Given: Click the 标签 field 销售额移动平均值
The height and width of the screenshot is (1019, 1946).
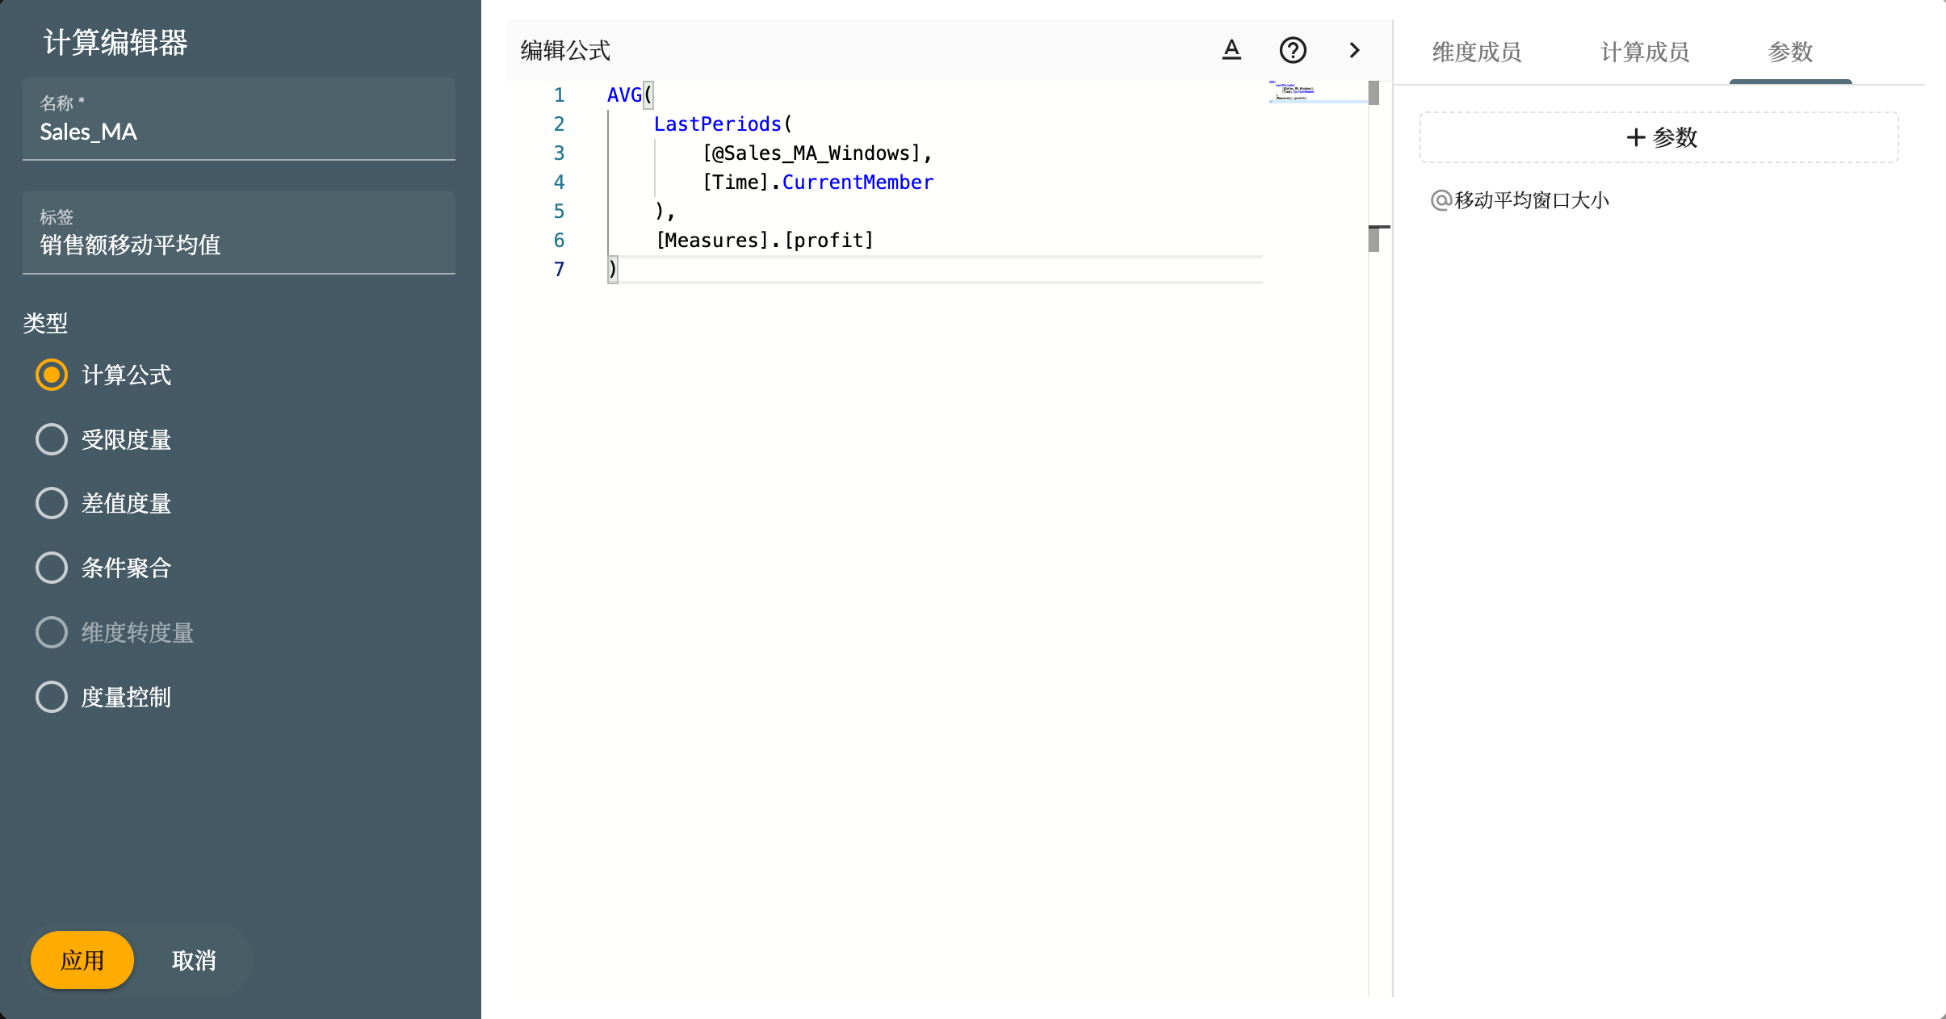Looking at the screenshot, I should 239,245.
